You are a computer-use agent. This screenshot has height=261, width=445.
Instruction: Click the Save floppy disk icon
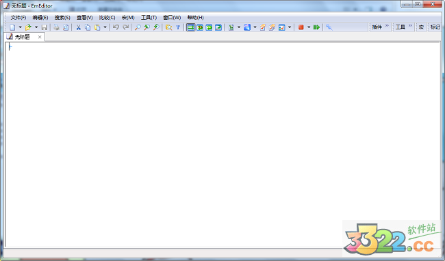(44, 27)
